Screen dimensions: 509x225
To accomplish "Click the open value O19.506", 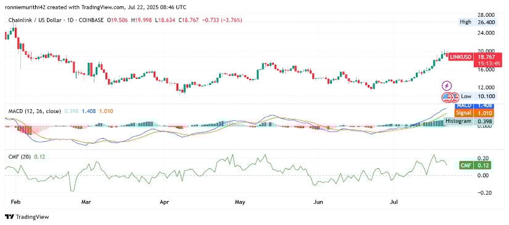I will [117, 20].
